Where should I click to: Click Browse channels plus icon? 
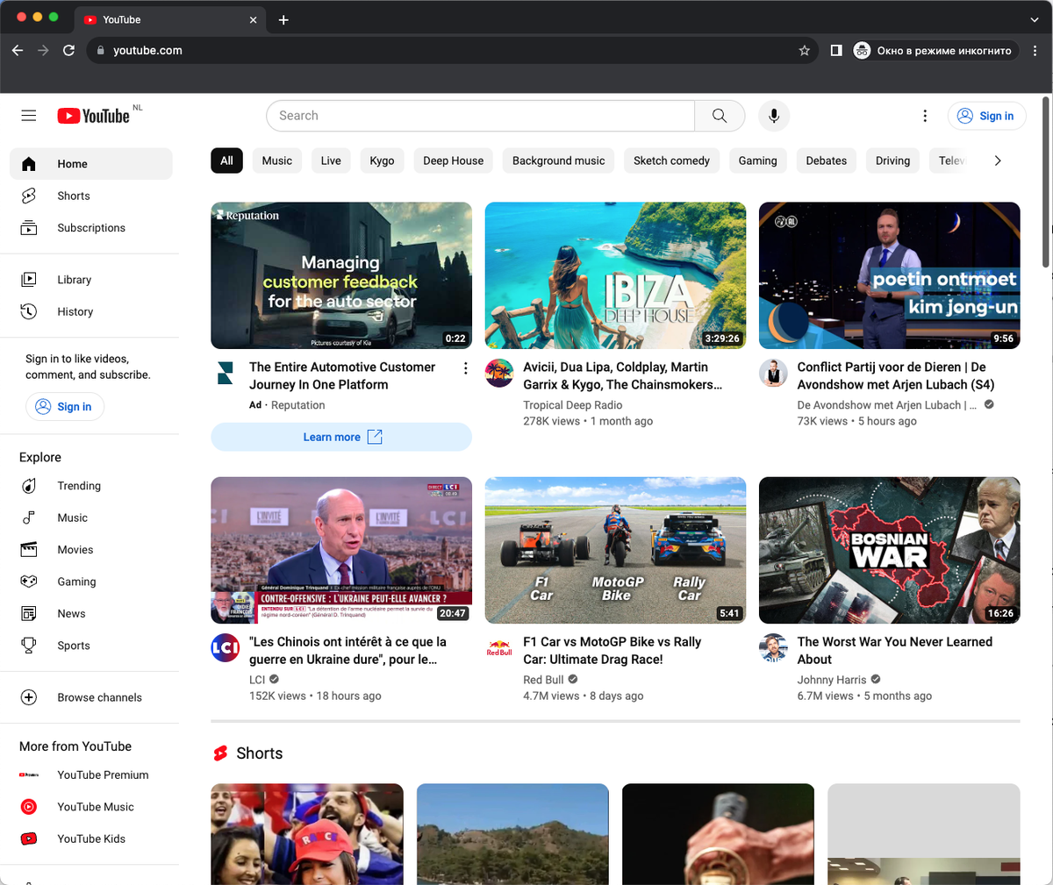[29, 697]
